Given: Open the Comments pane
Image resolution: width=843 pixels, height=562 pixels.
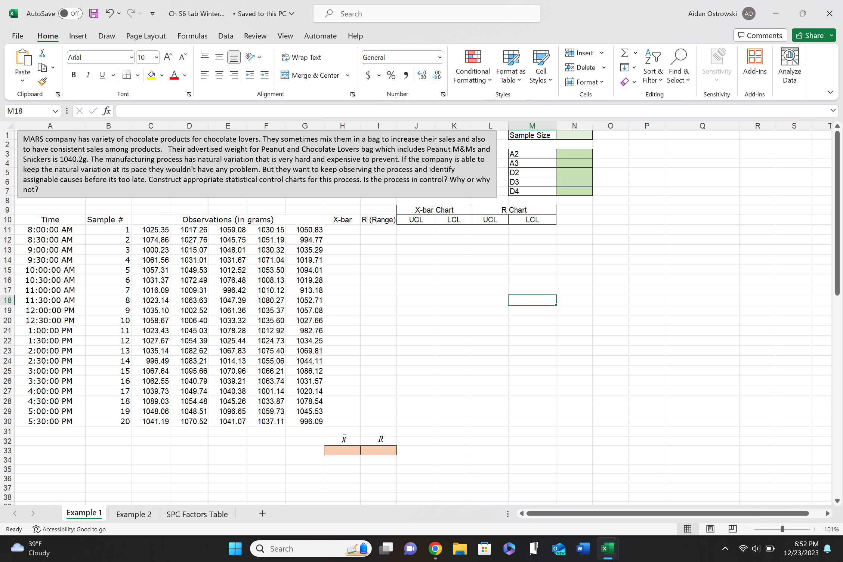Looking at the screenshot, I should pos(760,35).
